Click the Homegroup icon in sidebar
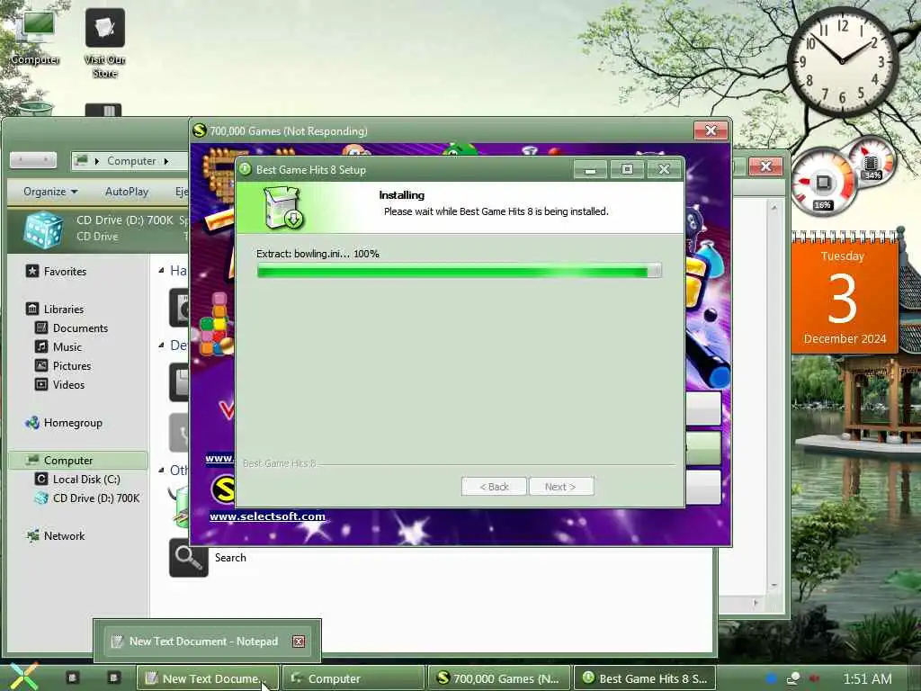This screenshot has width=921, height=691. pyautogui.click(x=32, y=422)
